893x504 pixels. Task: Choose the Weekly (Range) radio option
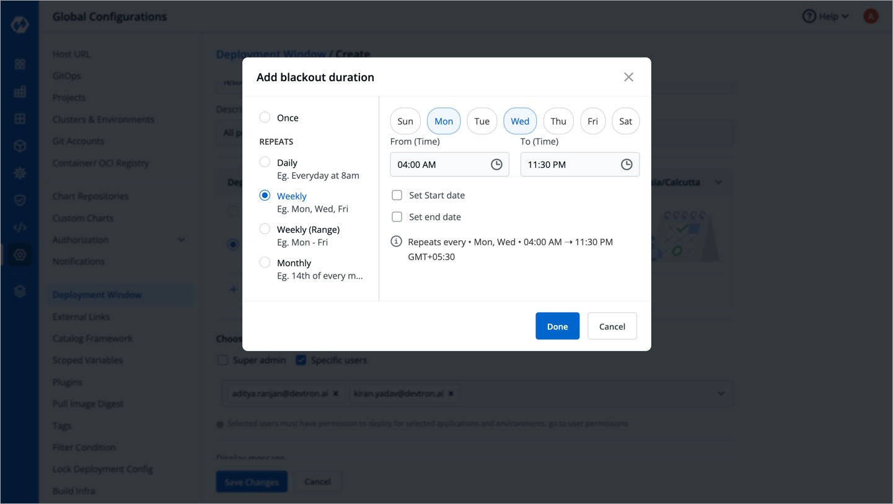tap(265, 229)
